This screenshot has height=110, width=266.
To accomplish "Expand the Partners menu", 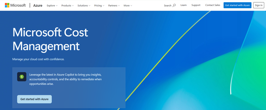I will 114,5.
